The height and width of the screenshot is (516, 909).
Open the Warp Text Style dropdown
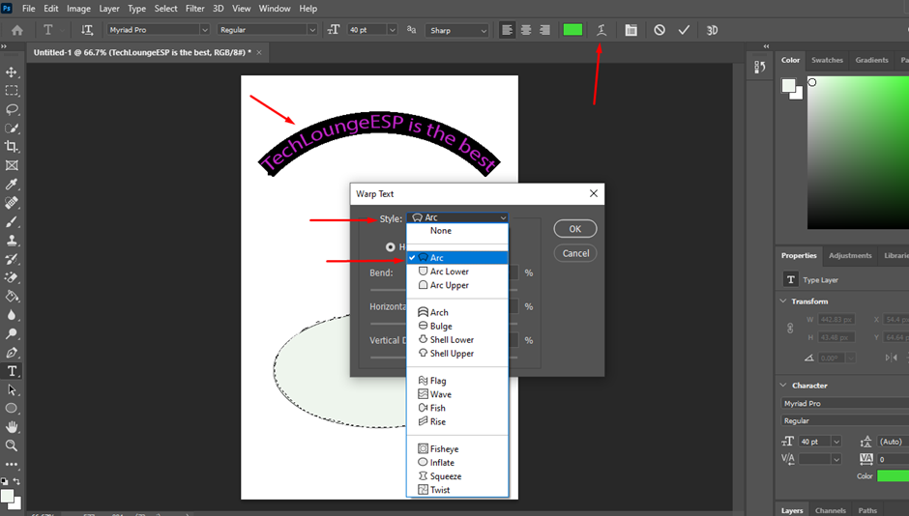(x=457, y=217)
